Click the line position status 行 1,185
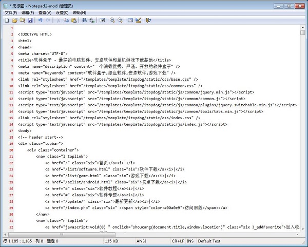Image resolution: width=308 pixels, height=247 pixels. 17,241
